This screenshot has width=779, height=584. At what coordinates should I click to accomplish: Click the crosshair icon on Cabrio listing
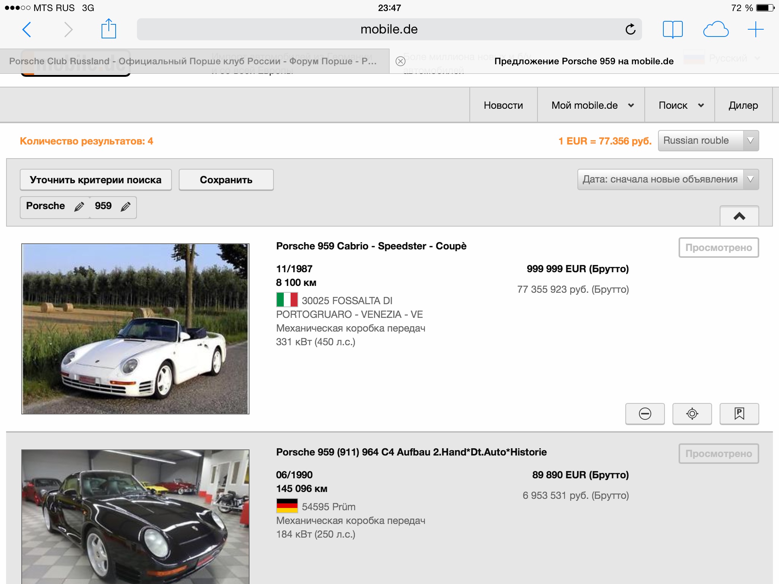tap(692, 414)
